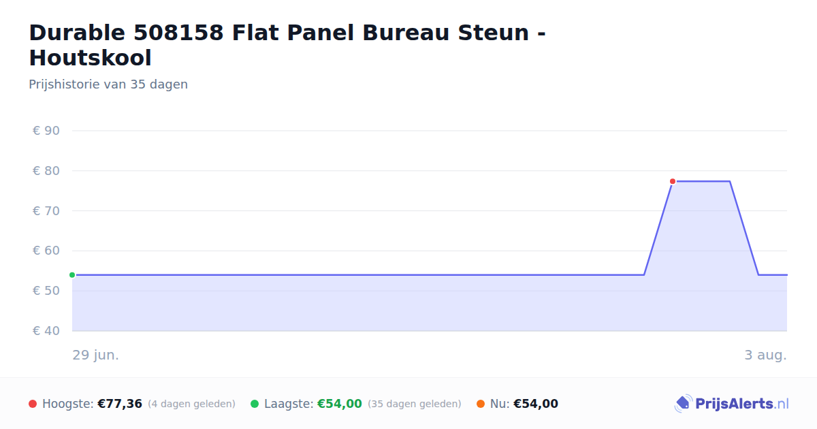
Task: Click the 29 jun. start date label
Action: [96, 355]
